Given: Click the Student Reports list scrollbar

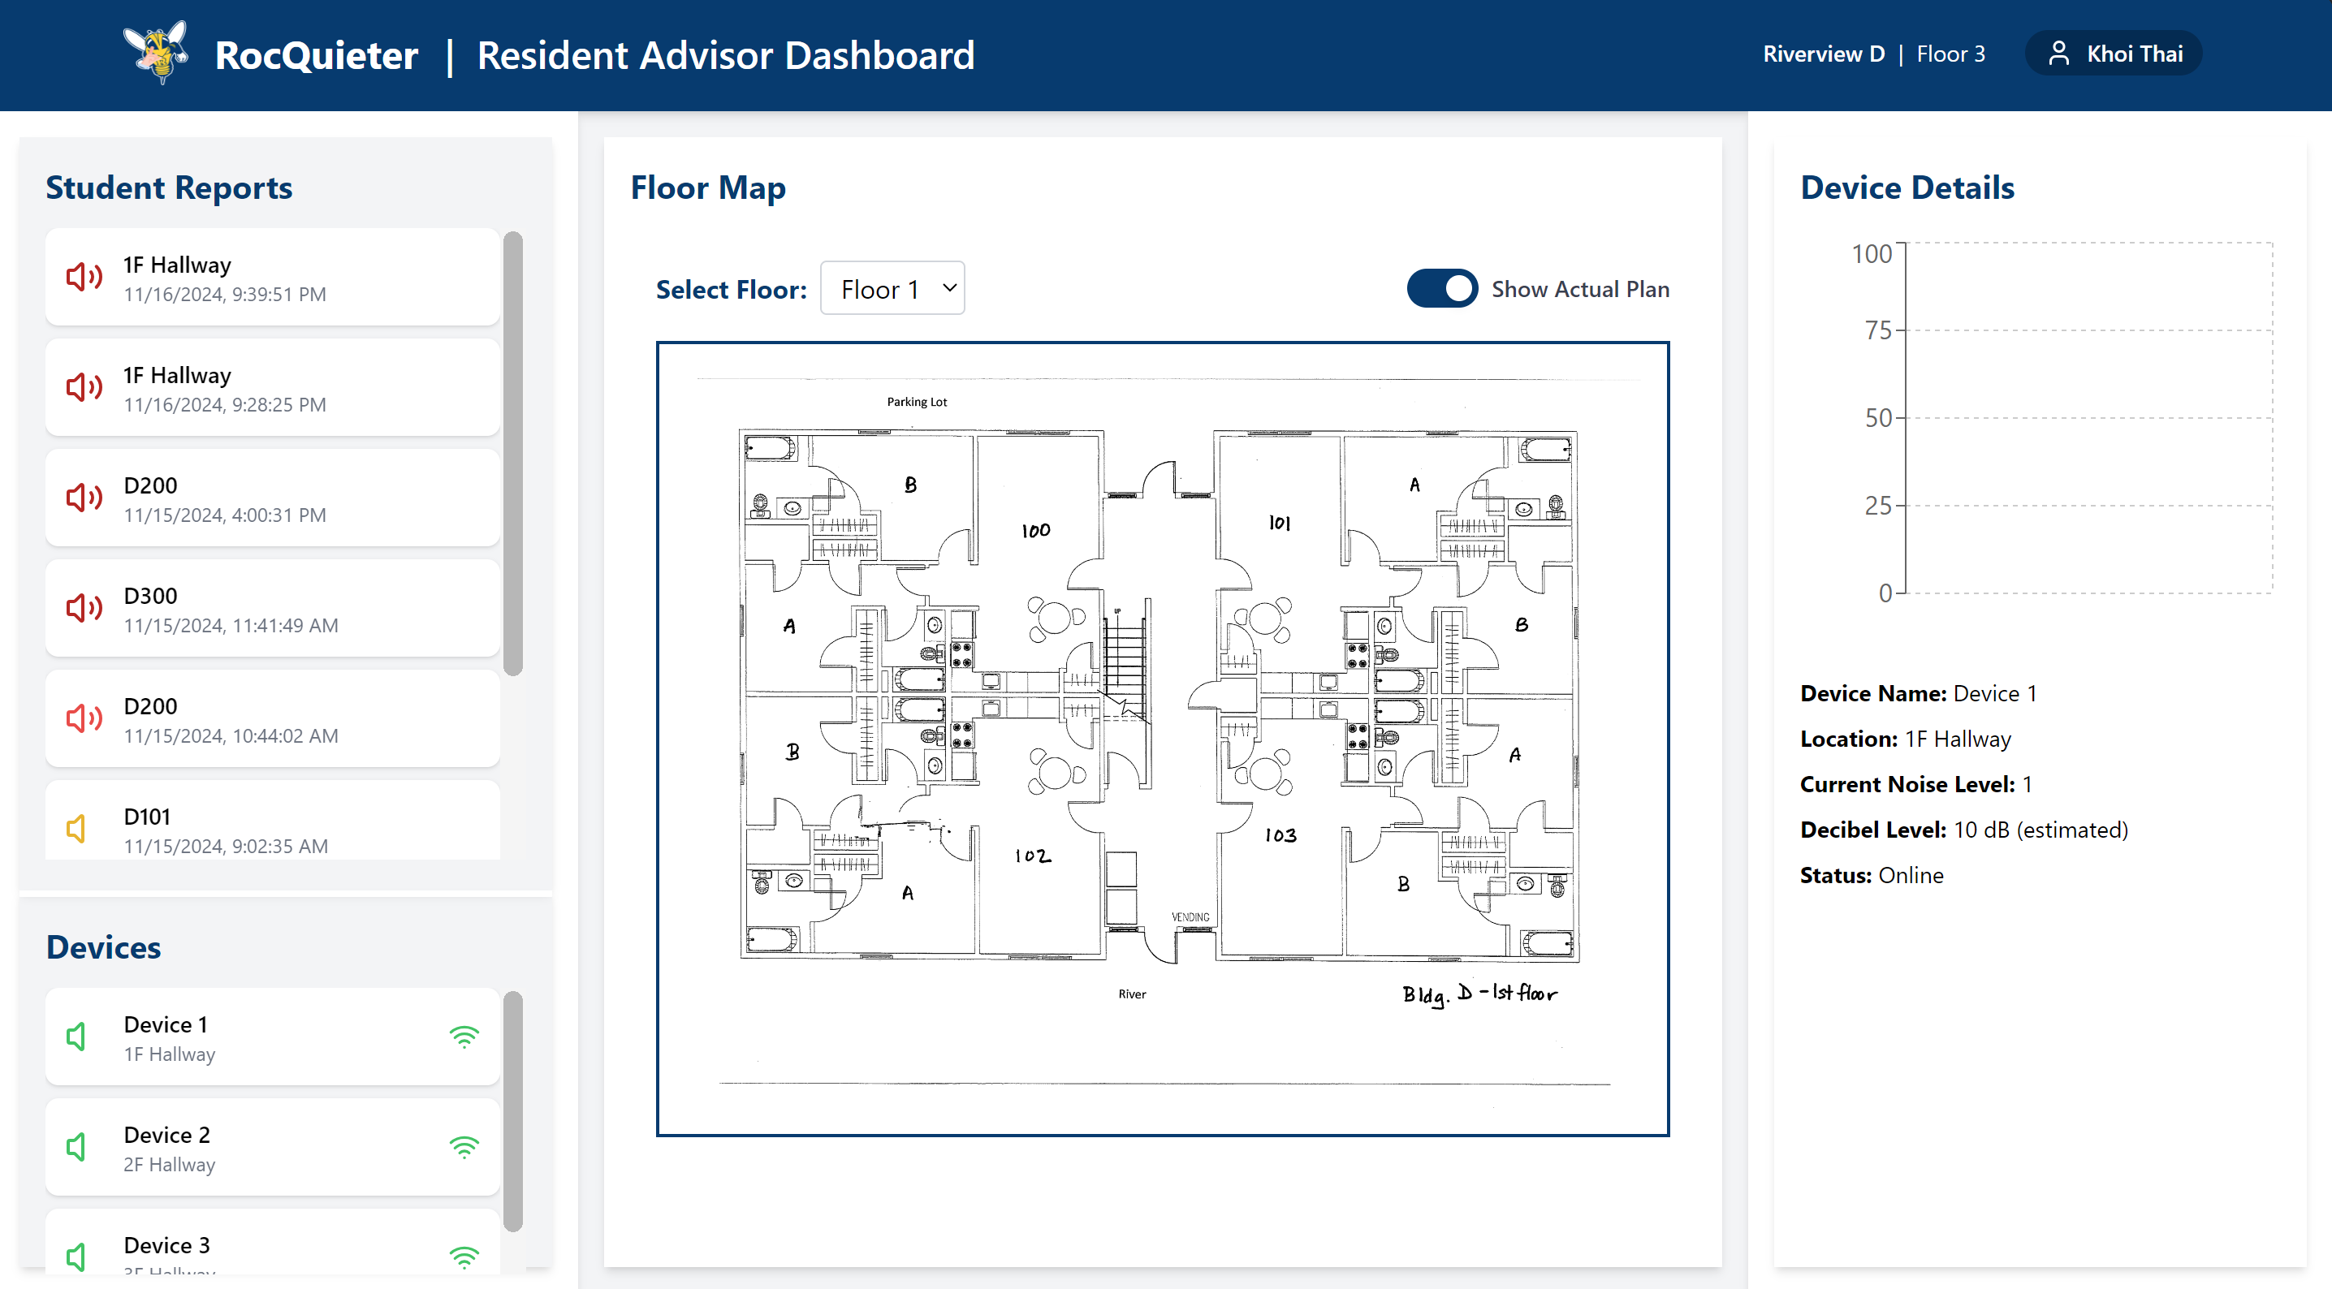Looking at the screenshot, I should [512, 453].
